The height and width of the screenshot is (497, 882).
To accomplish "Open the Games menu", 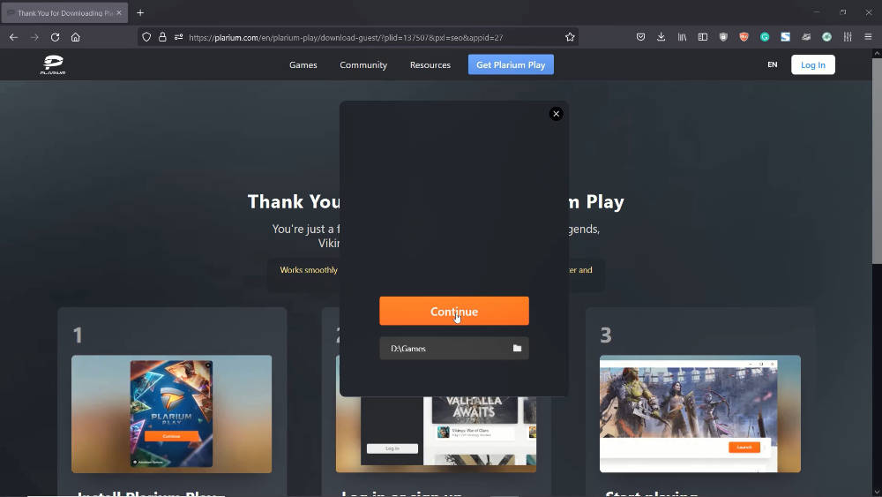I will (303, 64).
